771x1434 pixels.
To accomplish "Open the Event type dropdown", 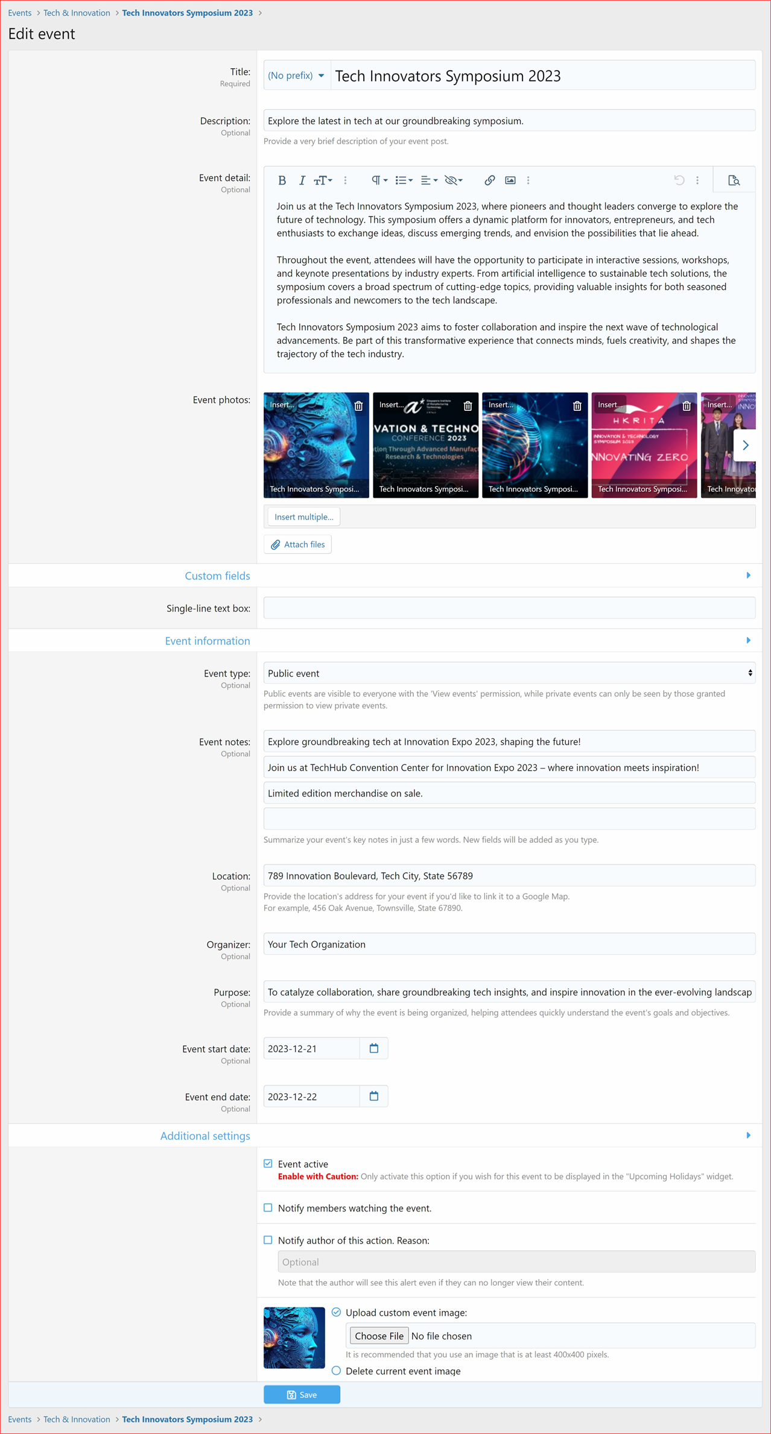I will pos(509,673).
